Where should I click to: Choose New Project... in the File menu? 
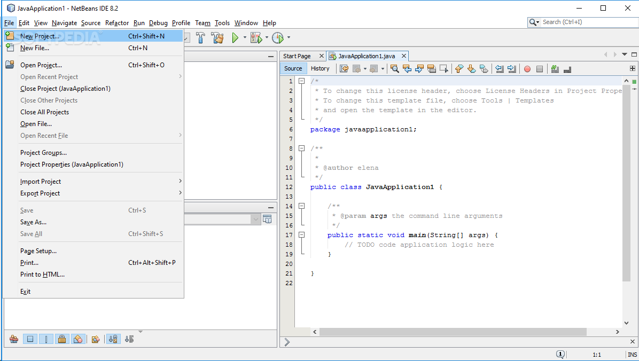(x=93, y=36)
